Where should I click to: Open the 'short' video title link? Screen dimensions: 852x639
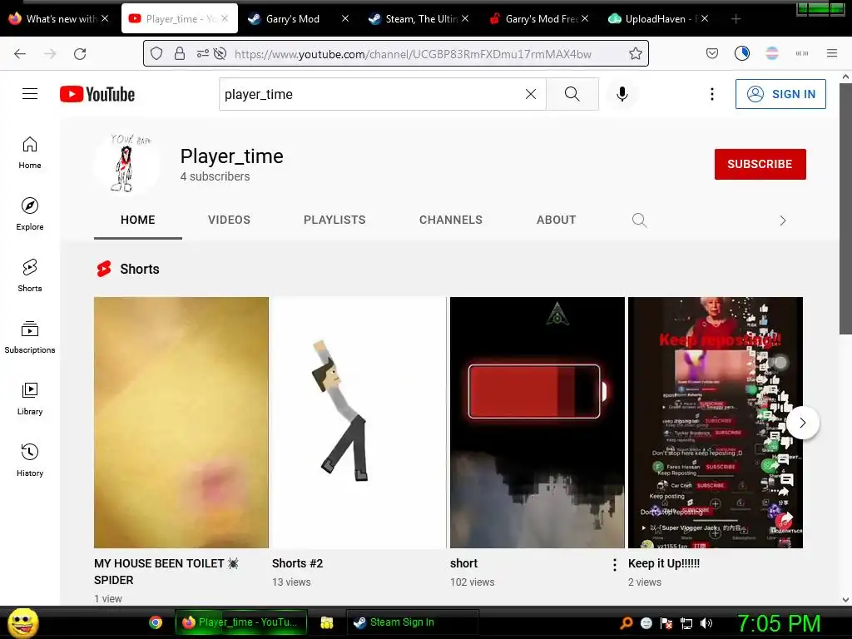click(x=464, y=563)
